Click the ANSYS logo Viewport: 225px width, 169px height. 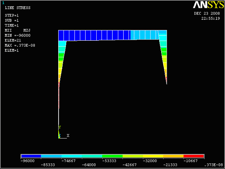[208, 5]
